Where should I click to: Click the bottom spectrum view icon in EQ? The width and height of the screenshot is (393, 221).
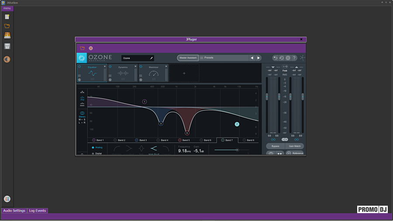pyautogui.click(x=82, y=104)
